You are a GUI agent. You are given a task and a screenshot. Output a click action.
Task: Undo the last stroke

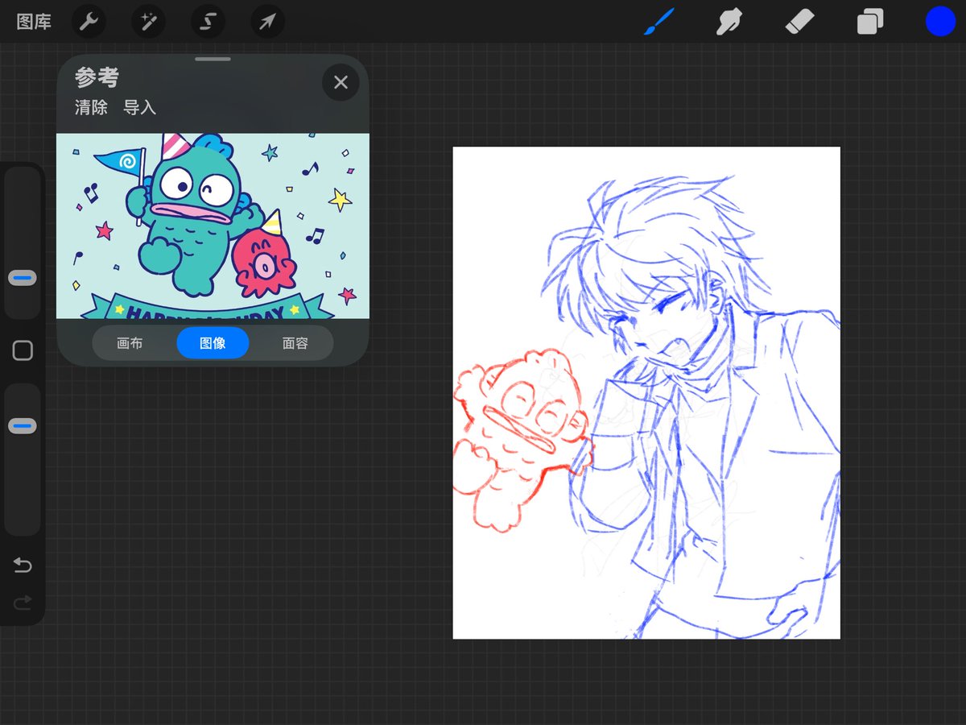pos(23,566)
